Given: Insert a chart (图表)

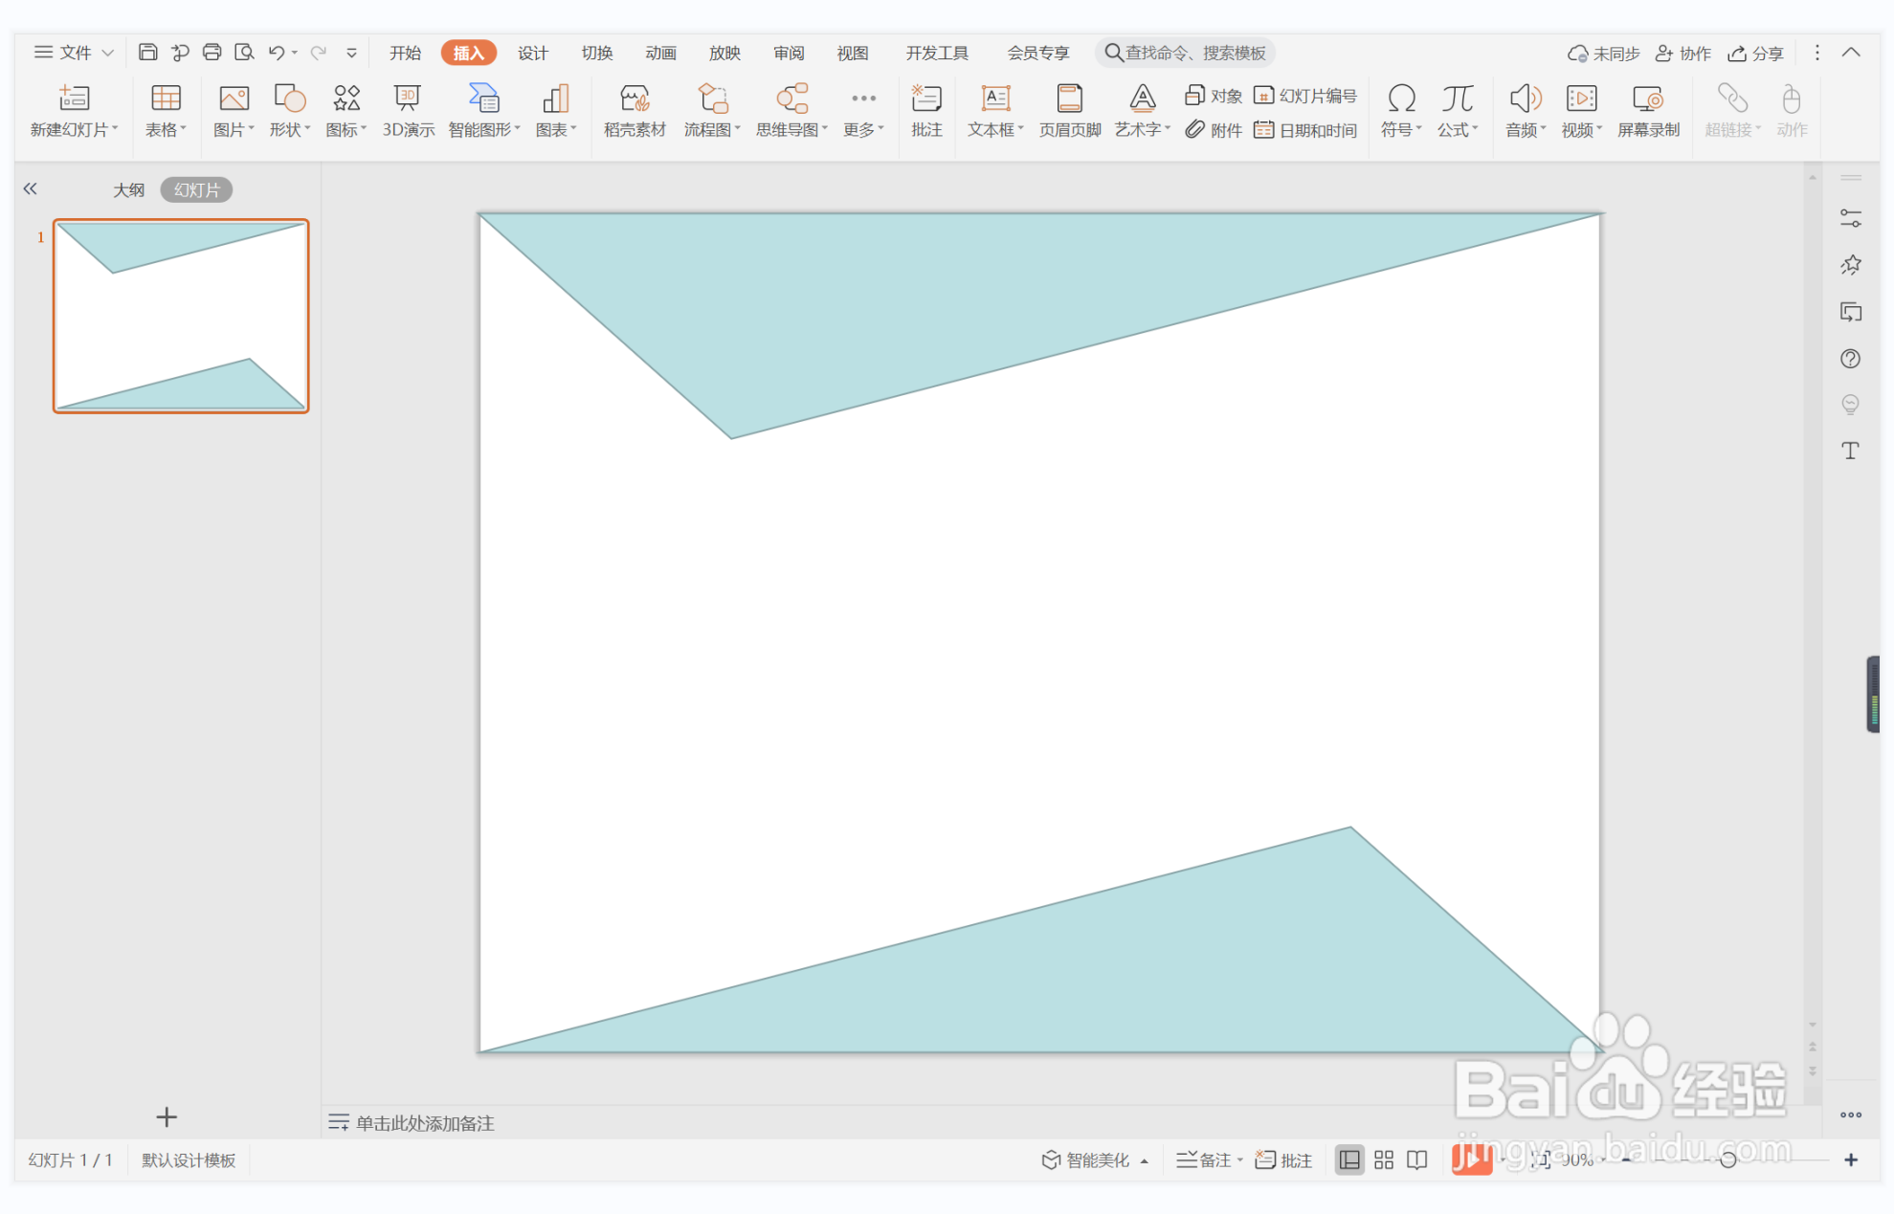Looking at the screenshot, I should pos(556,111).
